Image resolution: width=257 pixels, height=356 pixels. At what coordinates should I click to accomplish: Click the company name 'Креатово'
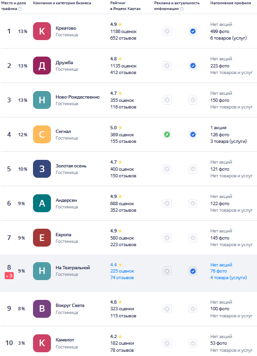pyautogui.click(x=66, y=28)
